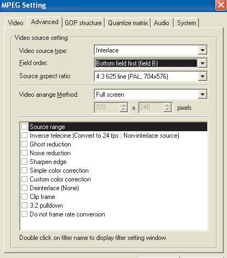227x258 pixels.
Task: Select the Deinterlace (None) filter name
Action: pyautogui.click(x=54, y=188)
